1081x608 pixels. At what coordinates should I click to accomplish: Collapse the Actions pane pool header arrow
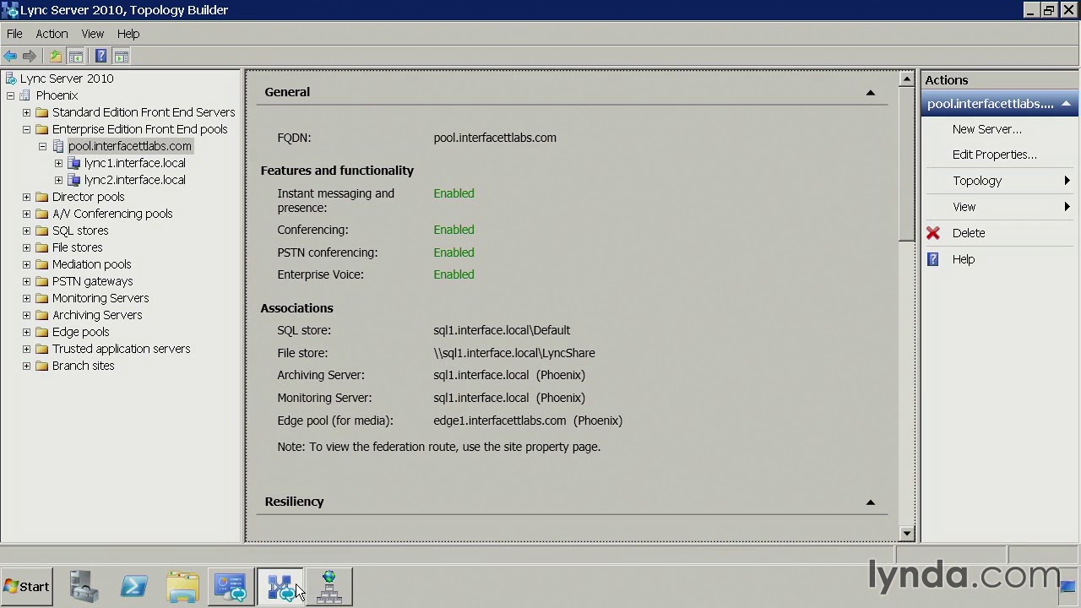(x=1066, y=104)
